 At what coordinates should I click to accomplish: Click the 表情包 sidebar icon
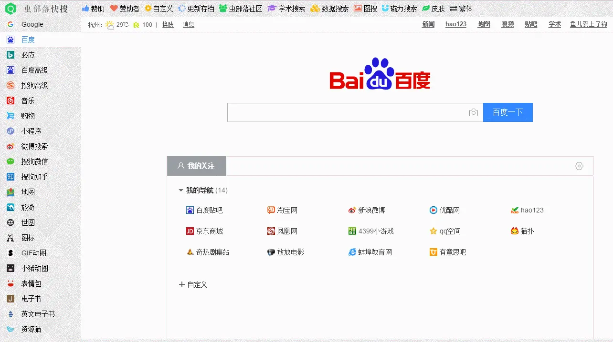pos(11,283)
